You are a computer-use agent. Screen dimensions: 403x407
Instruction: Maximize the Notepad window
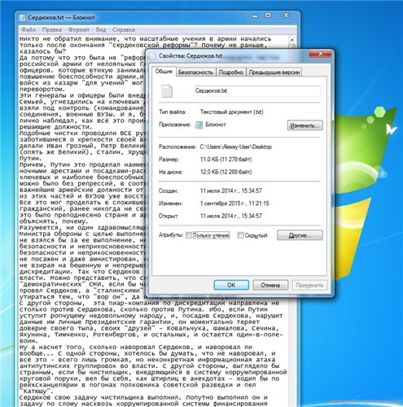click(268, 15)
